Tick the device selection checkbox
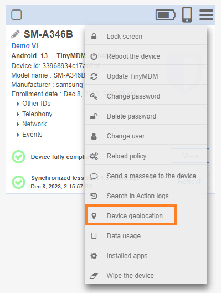The width and height of the screenshot is (221, 293). 17,15
